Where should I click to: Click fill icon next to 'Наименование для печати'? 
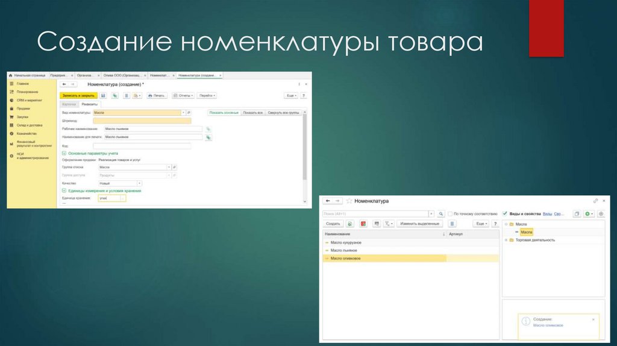click(208, 137)
